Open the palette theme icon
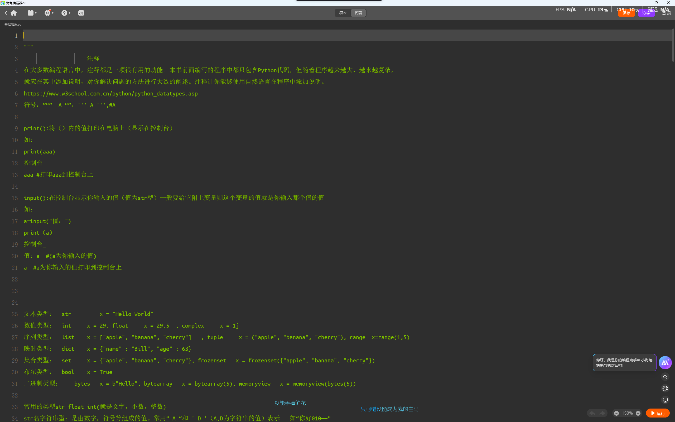The width and height of the screenshot is (675, 422). [x=665, y=389]
